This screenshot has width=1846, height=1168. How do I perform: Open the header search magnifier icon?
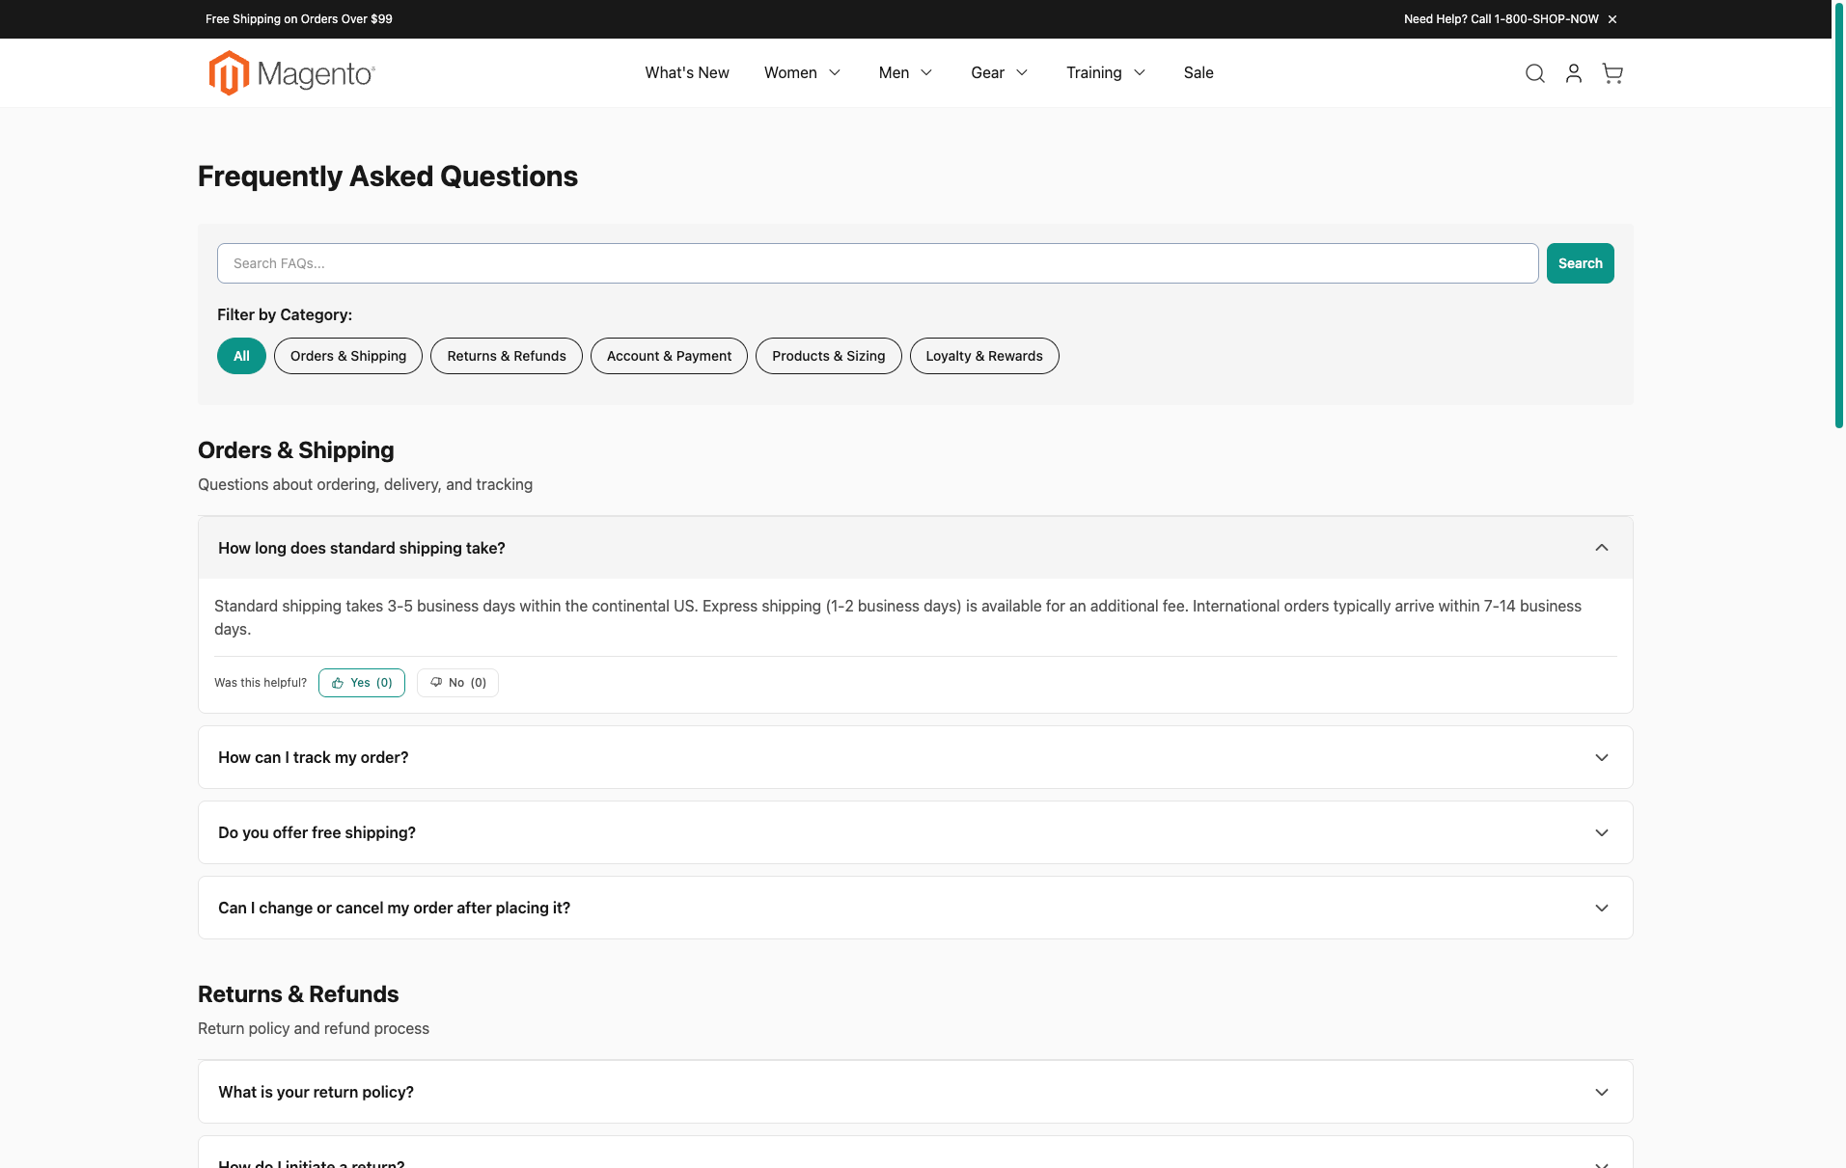click(x=1534, y=72)
